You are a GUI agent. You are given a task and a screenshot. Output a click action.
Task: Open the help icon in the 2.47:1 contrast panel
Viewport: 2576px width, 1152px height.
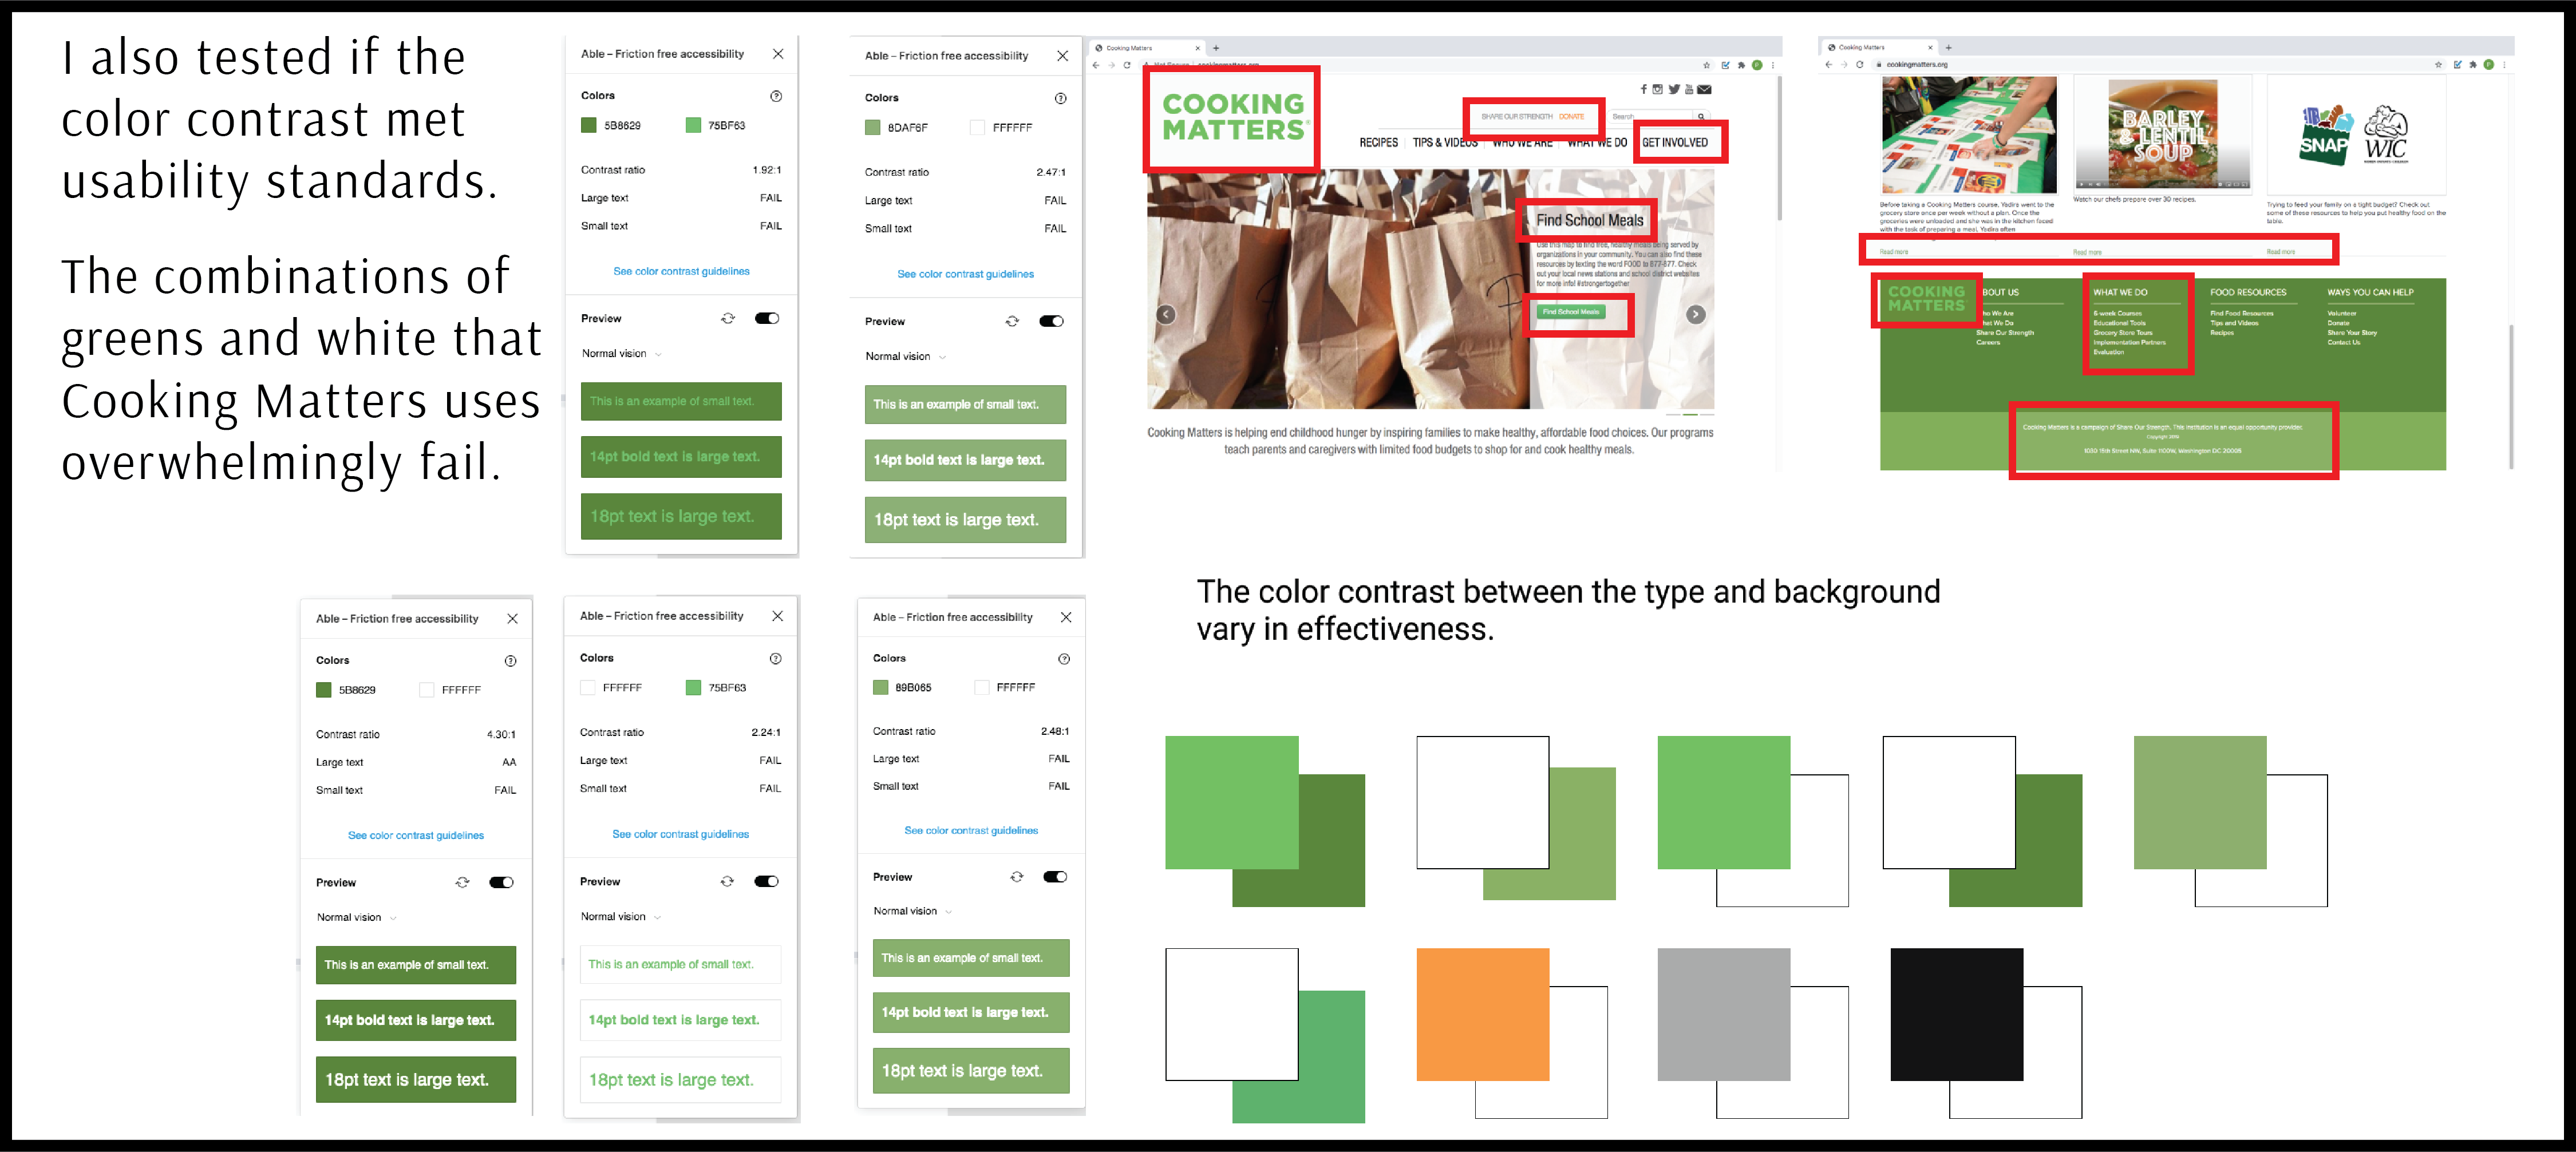1061,98
